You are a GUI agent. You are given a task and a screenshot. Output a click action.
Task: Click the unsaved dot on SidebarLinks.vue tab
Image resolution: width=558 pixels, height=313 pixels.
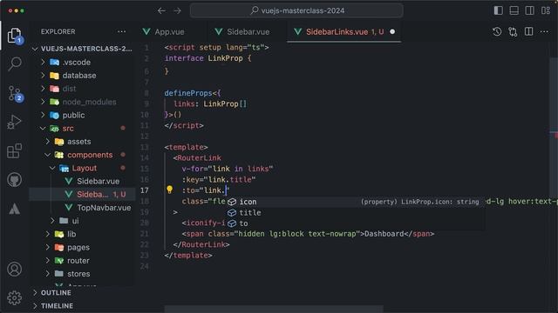point(392,31)
